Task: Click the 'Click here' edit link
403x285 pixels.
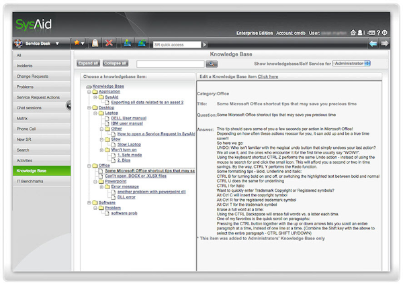Action: [268, 76]
